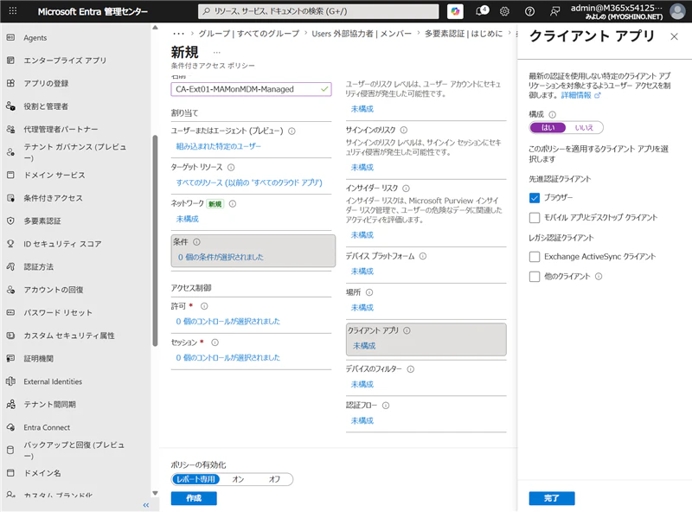
Task: Click the 完了 button
Action: (x=552, y=498)
